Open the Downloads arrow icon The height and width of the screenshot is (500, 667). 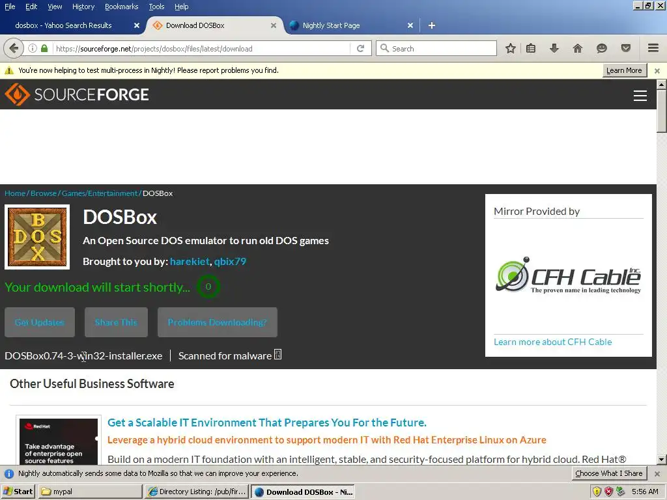(554, 48)
